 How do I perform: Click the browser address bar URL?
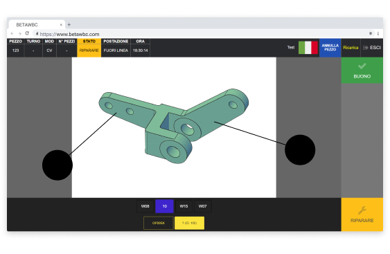pos(70,34)
